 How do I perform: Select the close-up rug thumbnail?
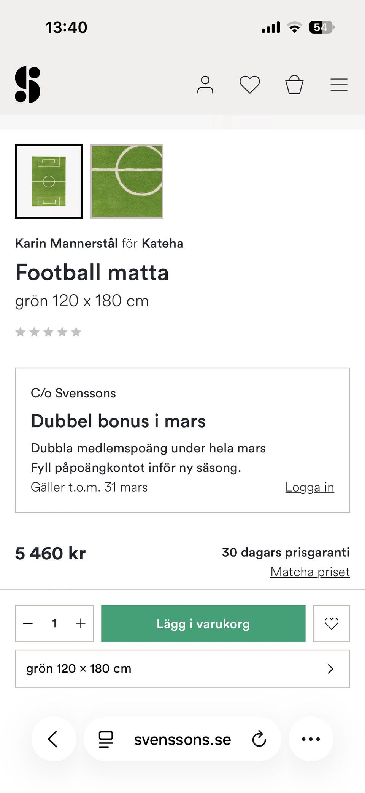pyautogui.click(x=127, y=181)
